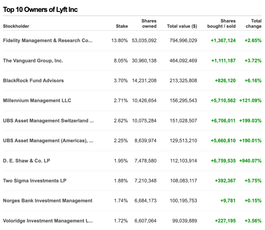The height and width of the screenshot is (230, 265).
Task: Click total value 213,325,808
Action: pos(184,80)
